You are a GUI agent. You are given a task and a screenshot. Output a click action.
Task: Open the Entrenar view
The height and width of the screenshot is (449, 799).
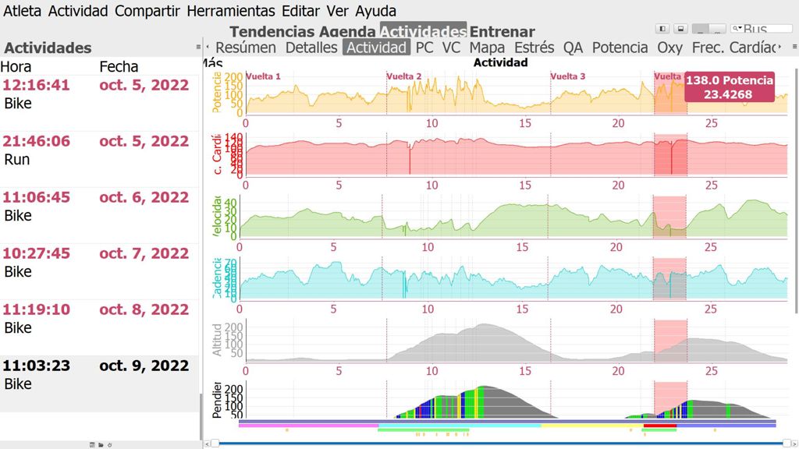502,32
